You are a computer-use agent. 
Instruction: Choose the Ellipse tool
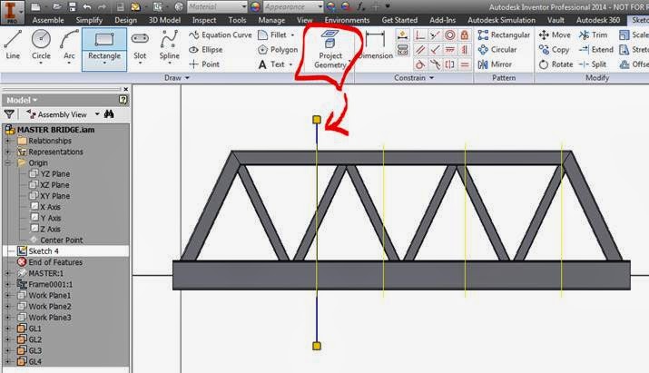(x=206, y=50)
